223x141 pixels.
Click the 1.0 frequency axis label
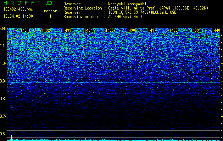(3, 63)
